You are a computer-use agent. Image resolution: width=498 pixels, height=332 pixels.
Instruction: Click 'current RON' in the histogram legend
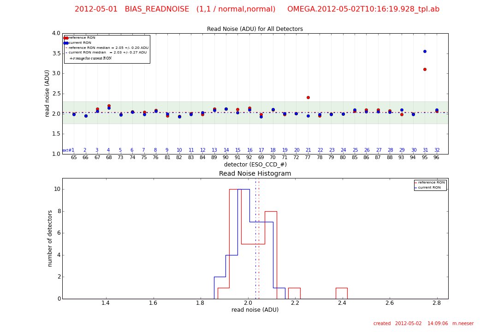tap(429, 188)
